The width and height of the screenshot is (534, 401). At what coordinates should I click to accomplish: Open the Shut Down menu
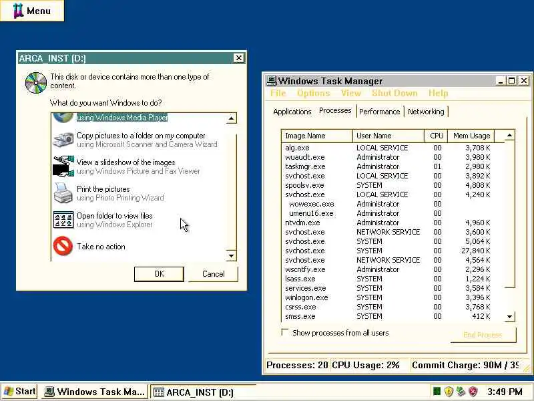[394, 93]
